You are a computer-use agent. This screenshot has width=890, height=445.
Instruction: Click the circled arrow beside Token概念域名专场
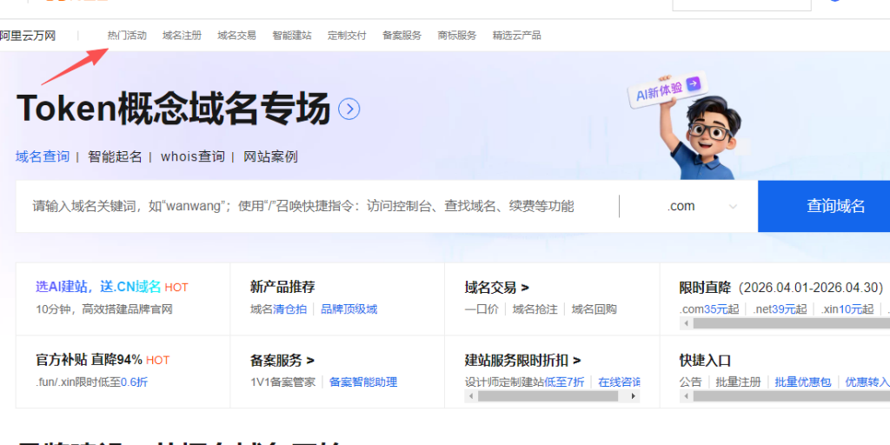pos(349,110)
